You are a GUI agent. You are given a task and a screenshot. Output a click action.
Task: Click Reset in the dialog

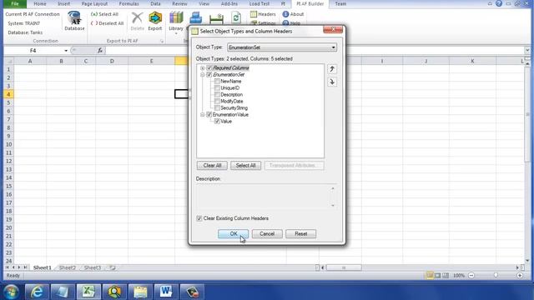point(300,233)
